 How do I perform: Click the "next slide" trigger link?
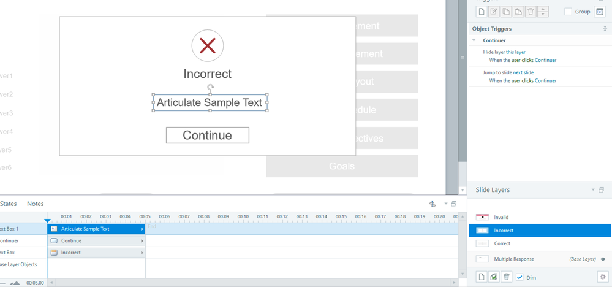[522, 72]
